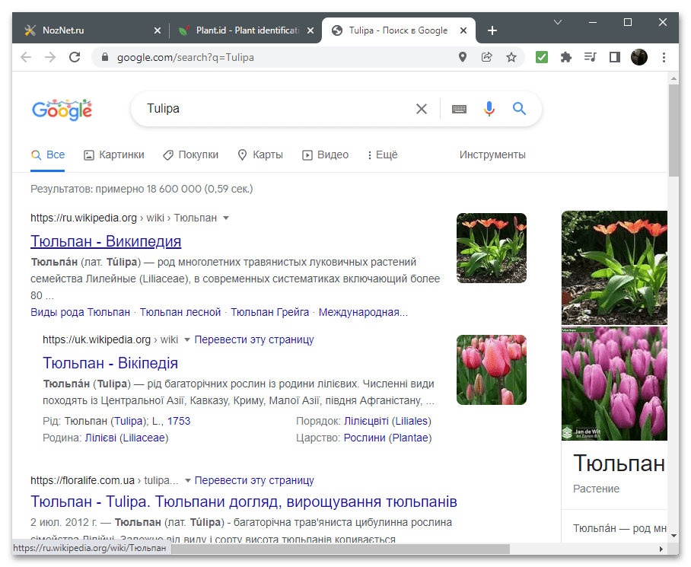
Task: Open the on-screen keyboard input tool
Action: (459, 109)
